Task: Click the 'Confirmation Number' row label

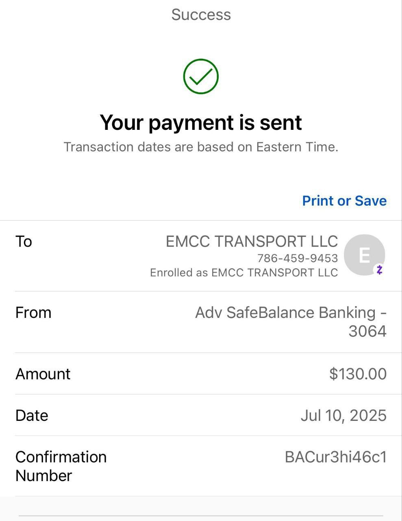Action: point(61,466)
